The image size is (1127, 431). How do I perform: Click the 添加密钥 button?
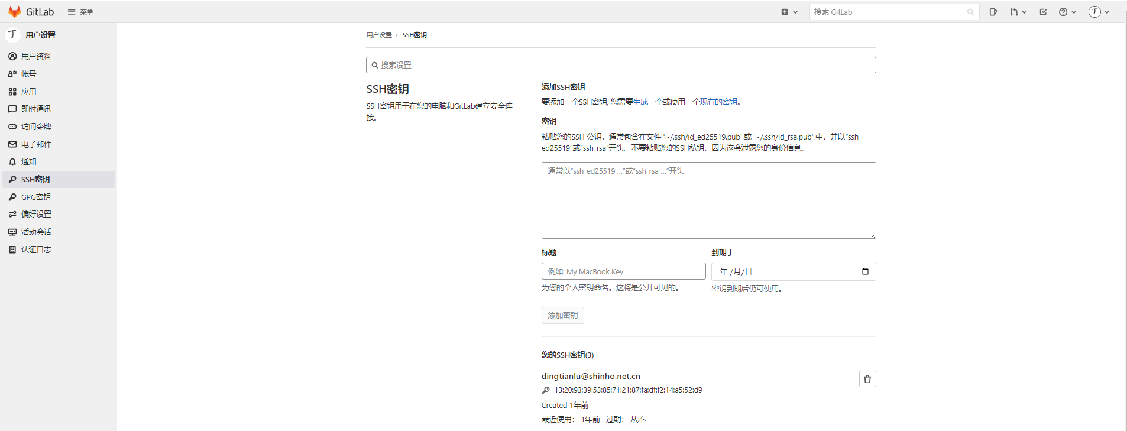pos(562,315)
